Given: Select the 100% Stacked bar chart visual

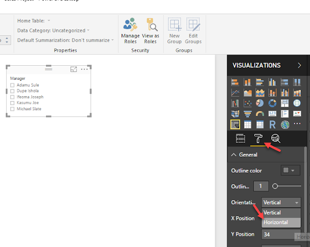Looking at the screenshot, I should click(x=284, y=82).
